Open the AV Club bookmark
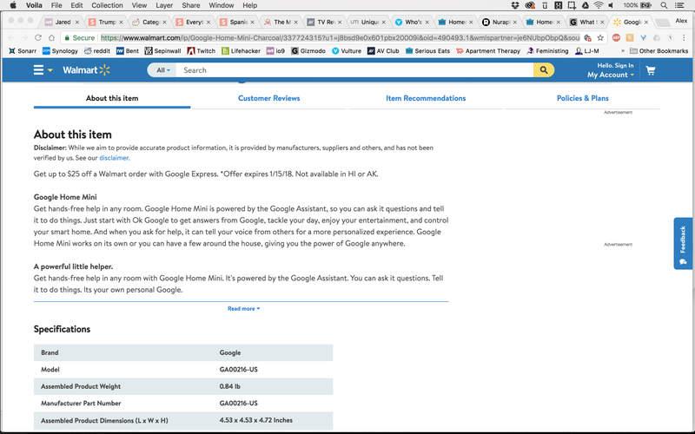Image resolution: width=695 pixels, height=434 pixels. pyautogui.click(x=383, y=51)
